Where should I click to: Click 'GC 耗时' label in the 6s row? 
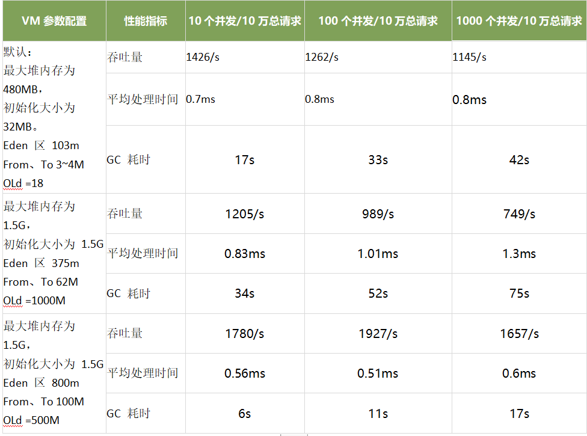(x=129, y=414)
